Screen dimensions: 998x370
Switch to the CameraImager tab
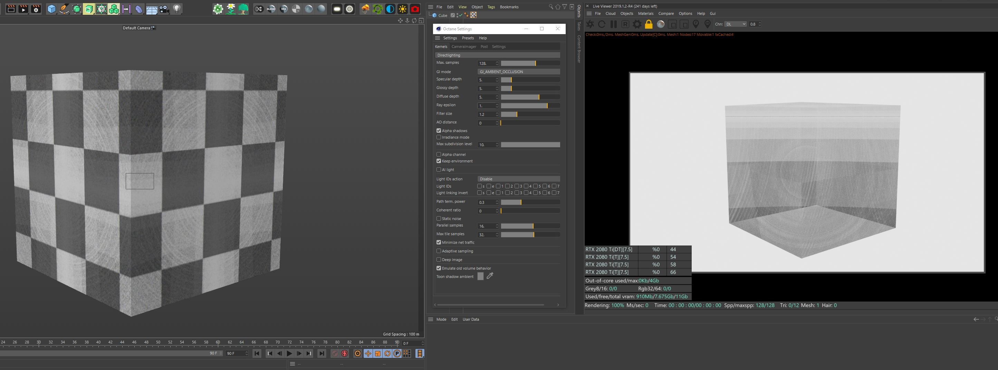463,47
